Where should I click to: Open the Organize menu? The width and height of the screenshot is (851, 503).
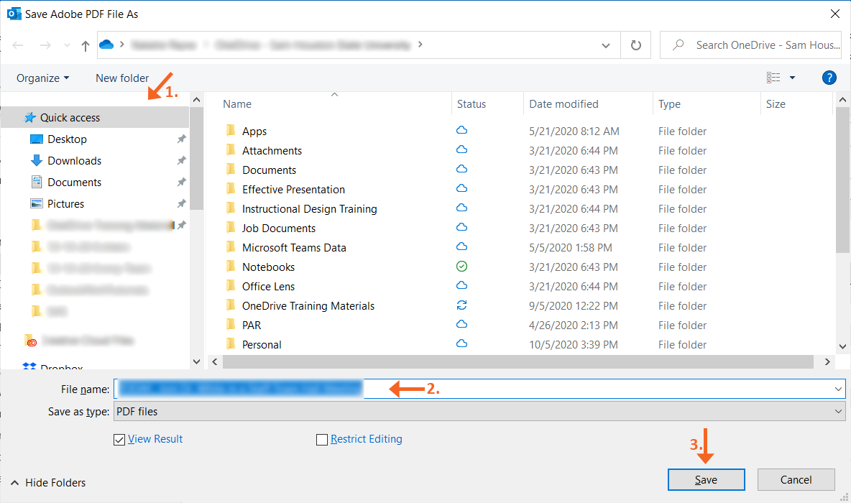(42, 78)
